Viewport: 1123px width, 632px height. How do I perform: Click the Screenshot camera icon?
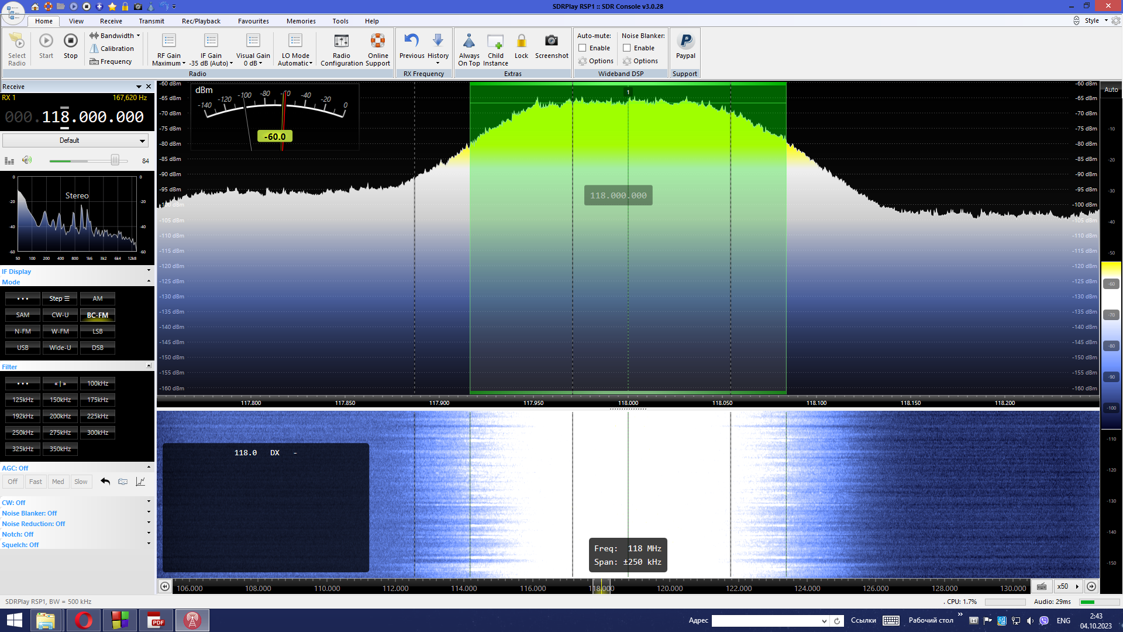pos(551,41)
